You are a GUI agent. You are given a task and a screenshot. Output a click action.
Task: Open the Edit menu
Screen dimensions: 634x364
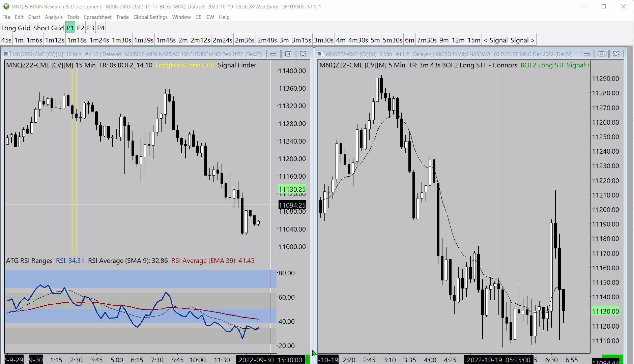point(19,17)
